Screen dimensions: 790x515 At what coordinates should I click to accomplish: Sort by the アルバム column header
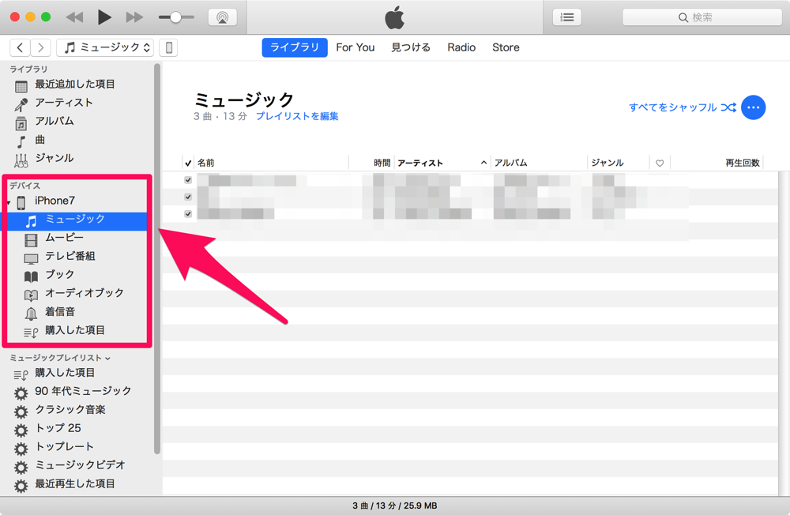[539, 163]
